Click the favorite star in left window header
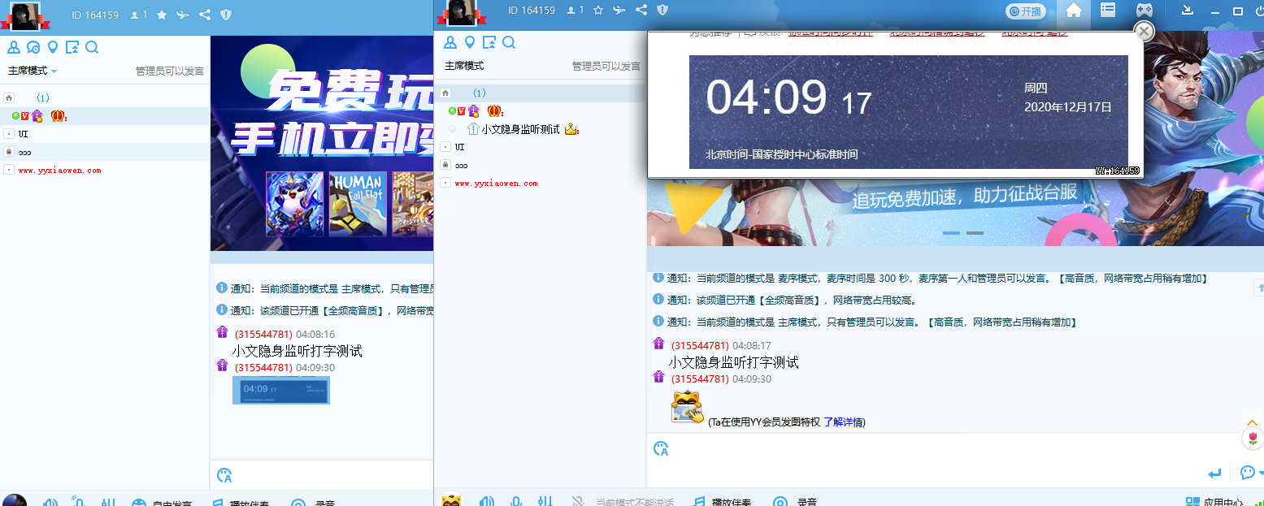The width and height of the screenshot is (1264, 506). pos(162,15)
